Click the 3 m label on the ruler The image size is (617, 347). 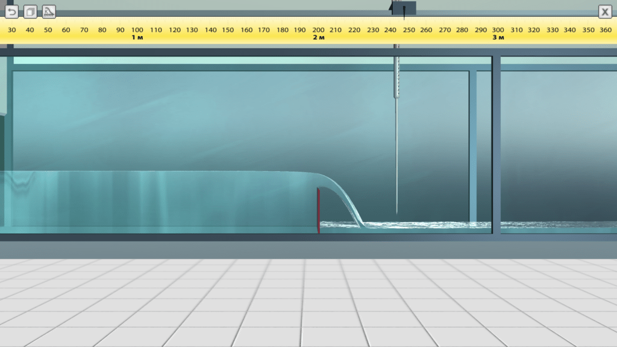coord(498,37)
